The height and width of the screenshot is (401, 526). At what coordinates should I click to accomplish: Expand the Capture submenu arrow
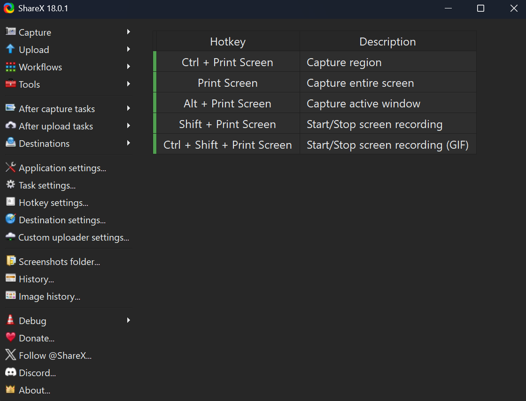pos(128,32)
